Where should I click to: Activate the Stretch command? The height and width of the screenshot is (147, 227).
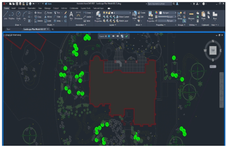(x=39, y=21)
